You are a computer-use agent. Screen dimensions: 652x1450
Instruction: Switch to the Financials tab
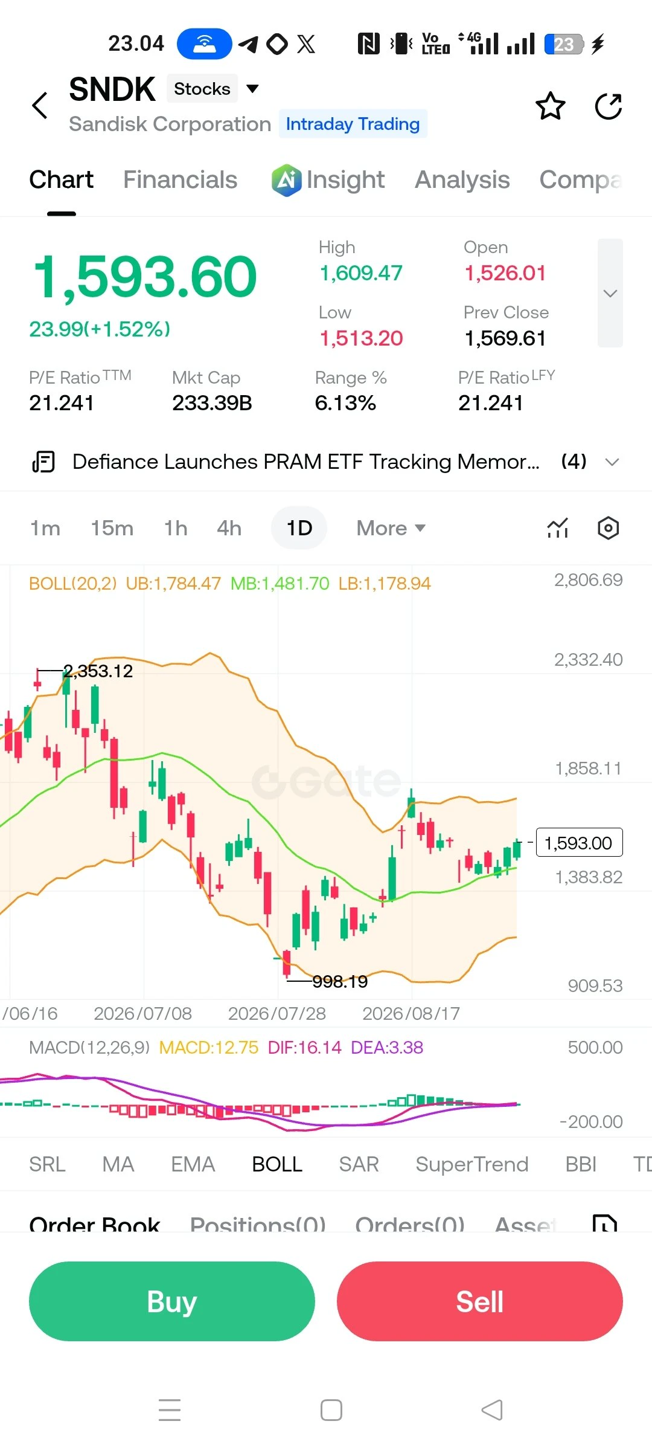click(x=180, y=180)
